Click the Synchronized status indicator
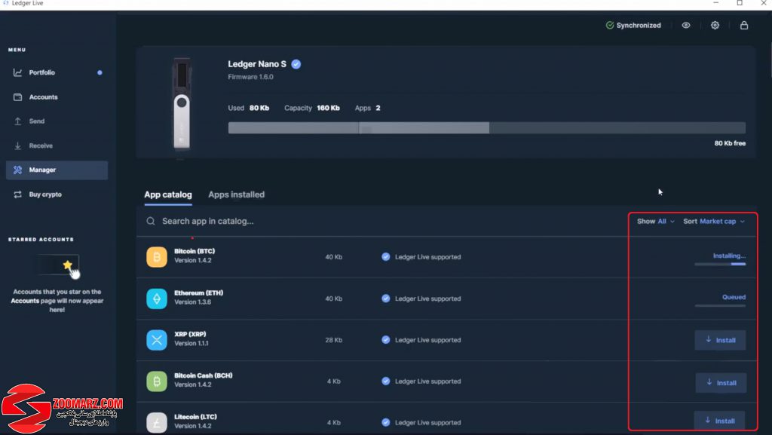Screen dimensions: 772x435 [633, 25]
